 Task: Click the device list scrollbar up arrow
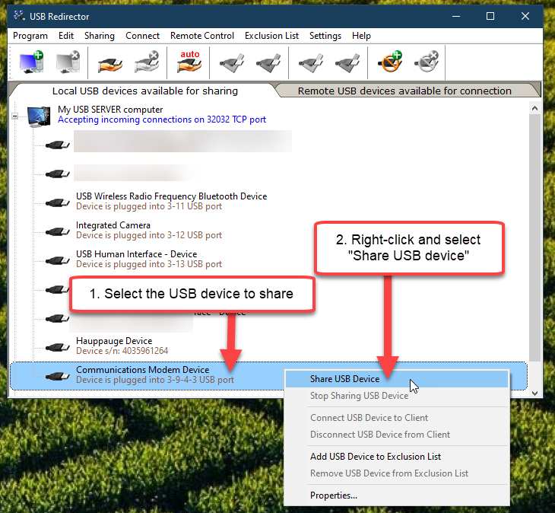pyautogui.click(x=535, y=106)
